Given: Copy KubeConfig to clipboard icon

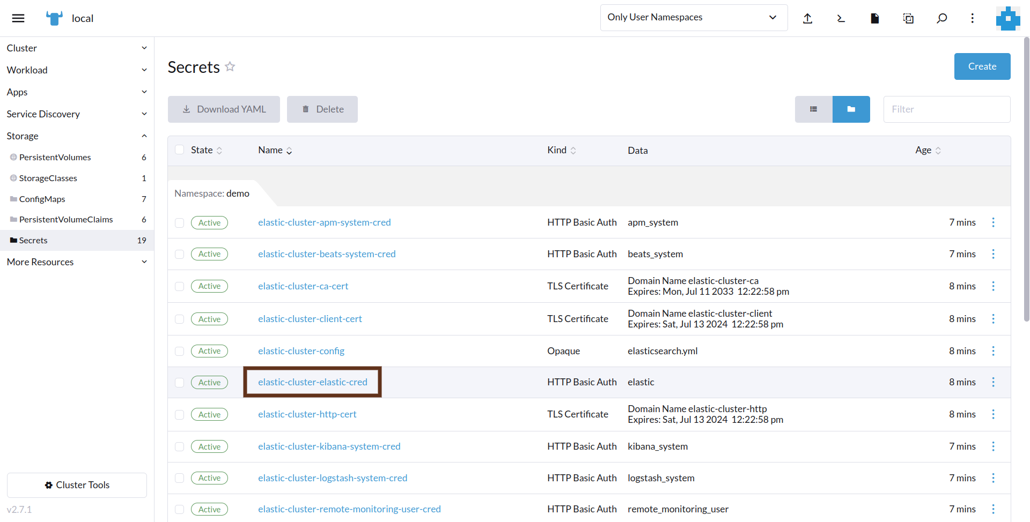Looking at the screenshot, I should tap(908, 18).
